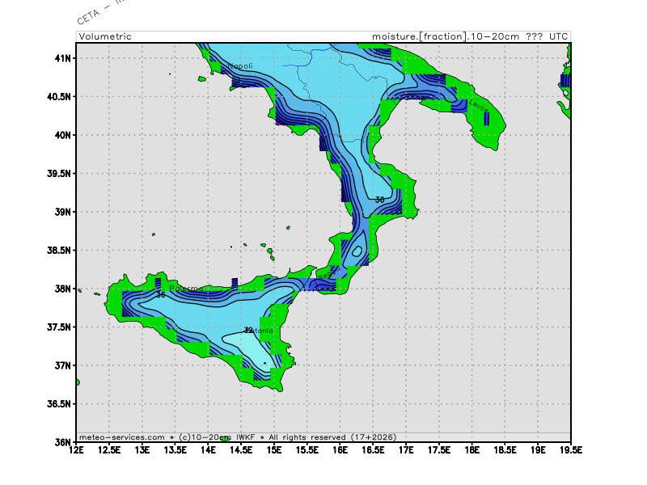This screenshot has width=647, height=485.
Task: Click contour label 36 near Palermo
Action: (x=160, y=295)
